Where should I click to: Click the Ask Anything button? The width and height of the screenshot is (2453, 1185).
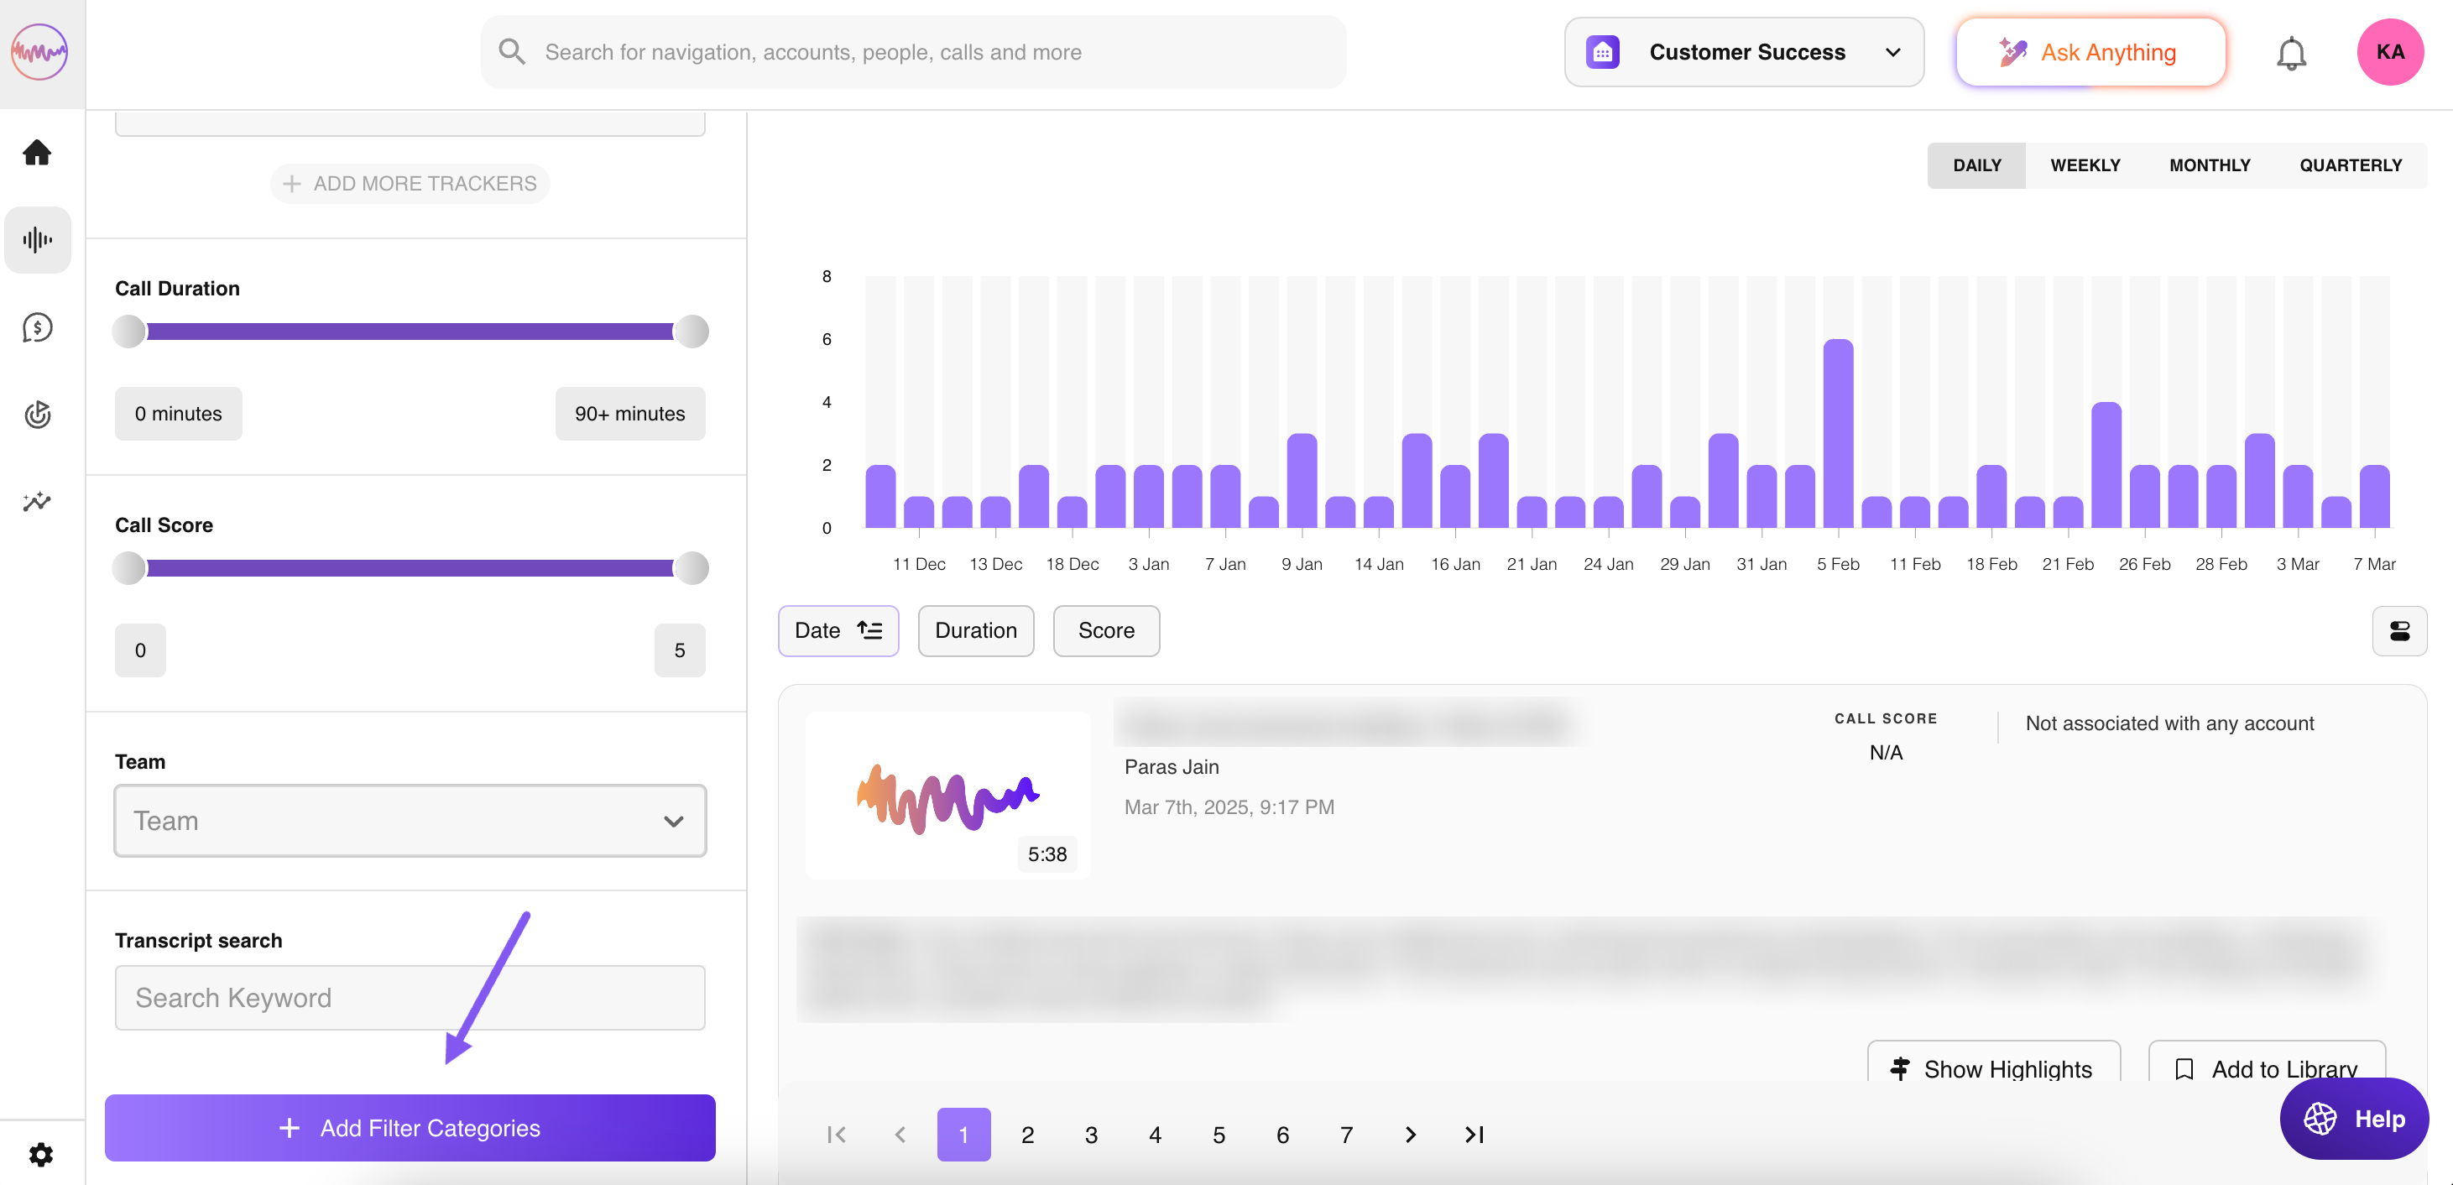click(x=2090, y=52)
